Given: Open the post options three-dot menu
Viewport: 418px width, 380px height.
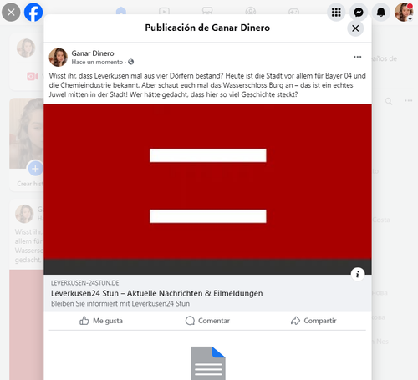Looking at the screenshot, I should 357,57.
